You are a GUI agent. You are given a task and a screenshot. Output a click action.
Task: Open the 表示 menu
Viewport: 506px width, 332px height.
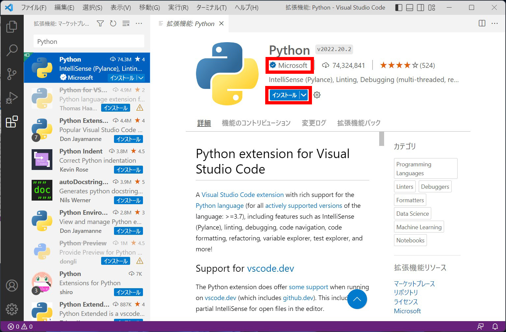pos(121,7)
